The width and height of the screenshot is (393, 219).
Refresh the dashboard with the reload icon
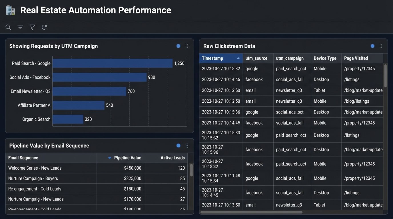coord(44,27)
